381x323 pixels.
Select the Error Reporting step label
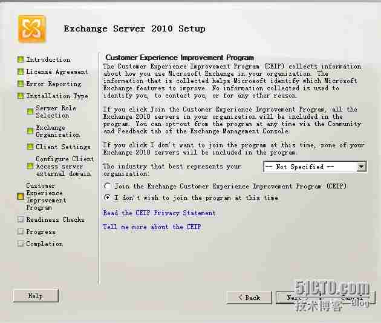pos(54,84)
